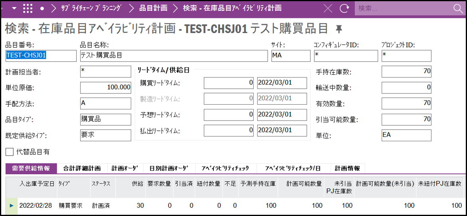Image resolution: width=467 pixels, height=216 pixels.
Task: Click the ｻｲﾄ field showing MA
Action: point(290,56)
